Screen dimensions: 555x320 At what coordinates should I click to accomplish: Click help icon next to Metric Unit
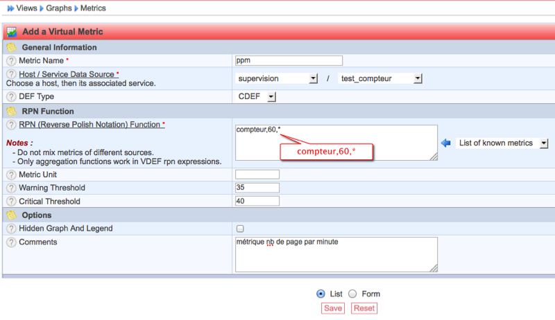(11, 175)
